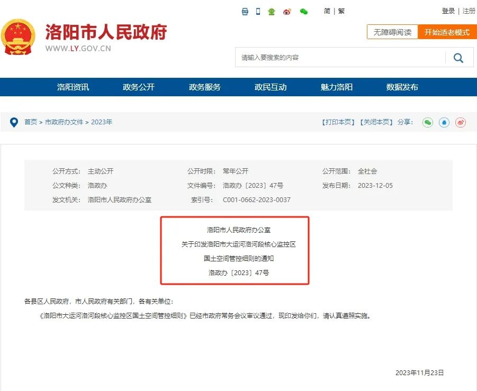Switch to simplified Chinese 简
The width and height of the screenshot is (477, 391).
(x=327, y=11)
